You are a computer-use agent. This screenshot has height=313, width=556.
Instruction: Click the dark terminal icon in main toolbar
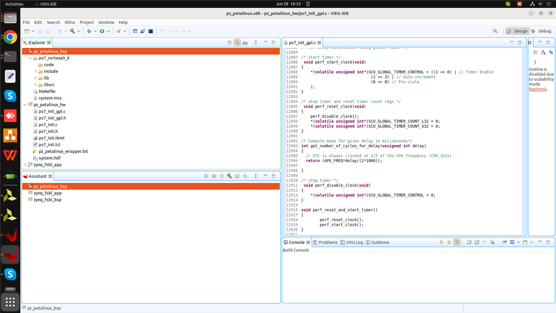[151, 31]
